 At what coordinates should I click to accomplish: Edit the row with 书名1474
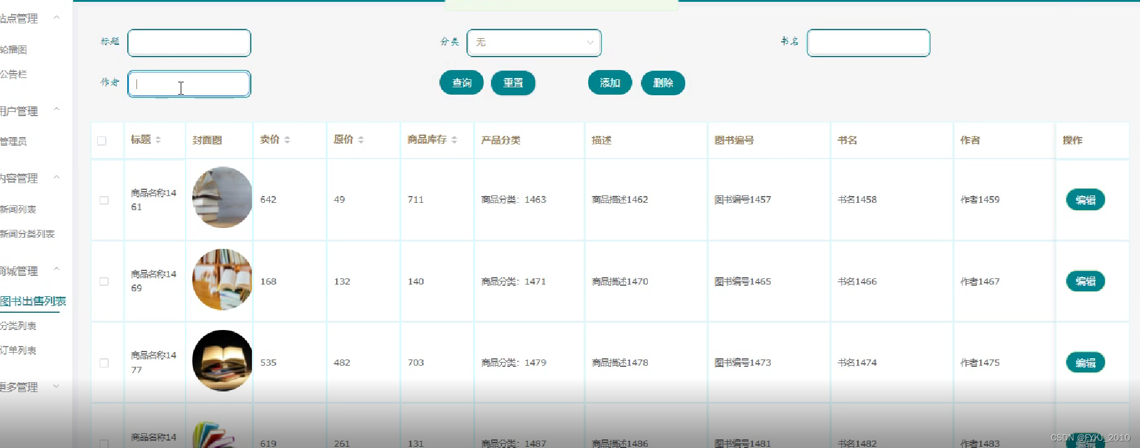1085,363
